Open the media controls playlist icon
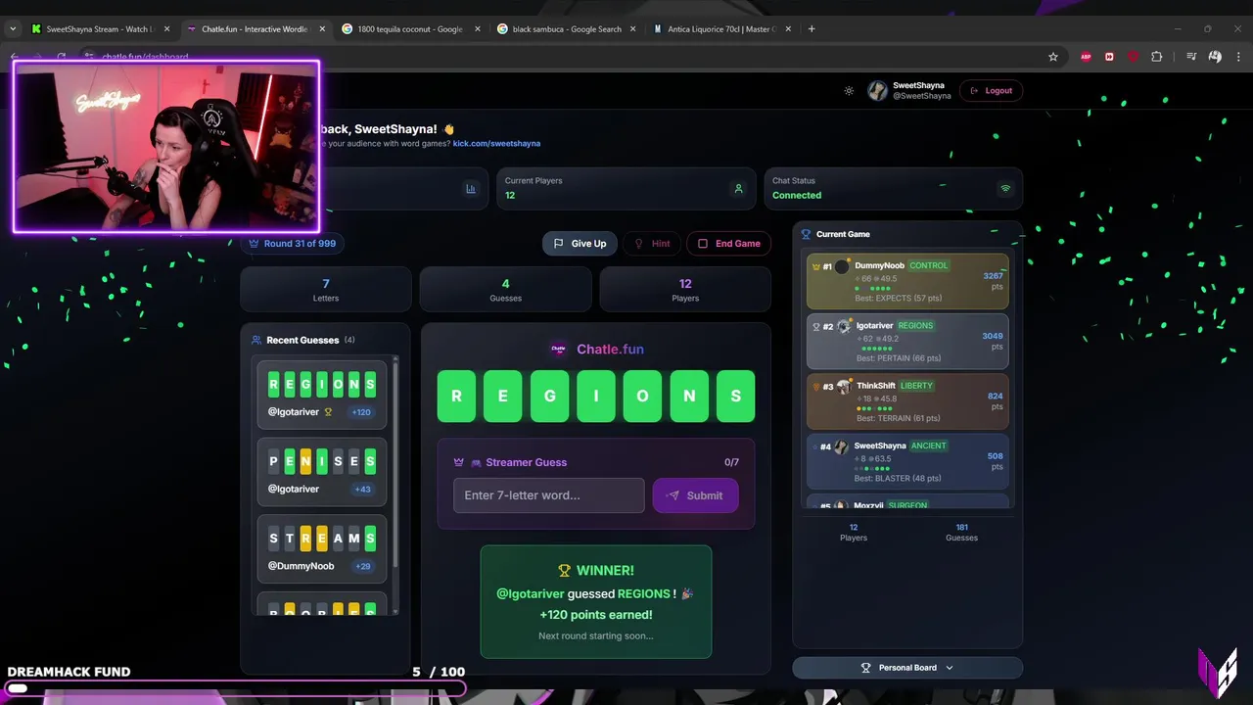 point(1191,57)
